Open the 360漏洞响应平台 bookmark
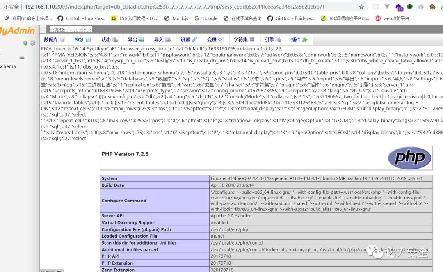The image size is (443, 272). point(345,18)
